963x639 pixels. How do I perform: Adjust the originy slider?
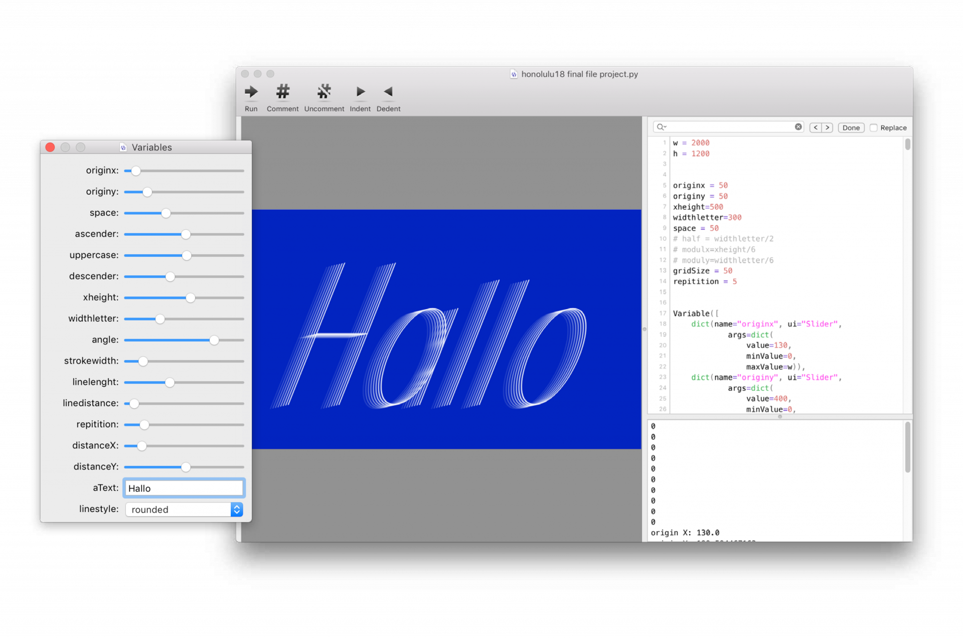184,192
